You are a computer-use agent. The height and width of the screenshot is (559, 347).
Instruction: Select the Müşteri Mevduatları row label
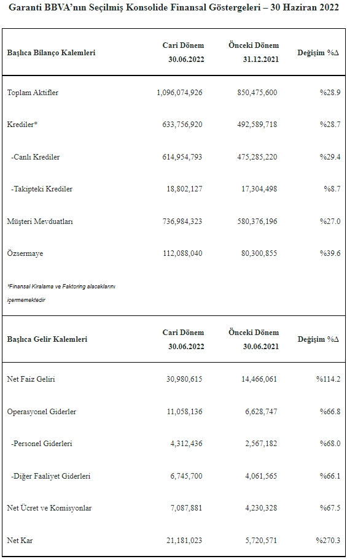point(40,222)
